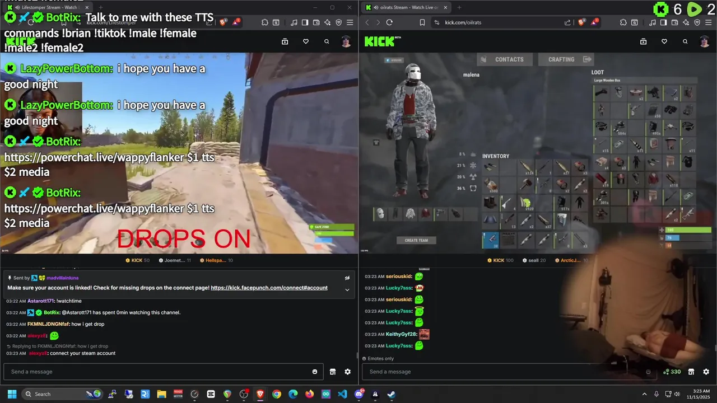Click KICK 100 leaderboard entry, oilrats
The height and width of the screenshot is (403, 717).
click(x=500, y=260)
